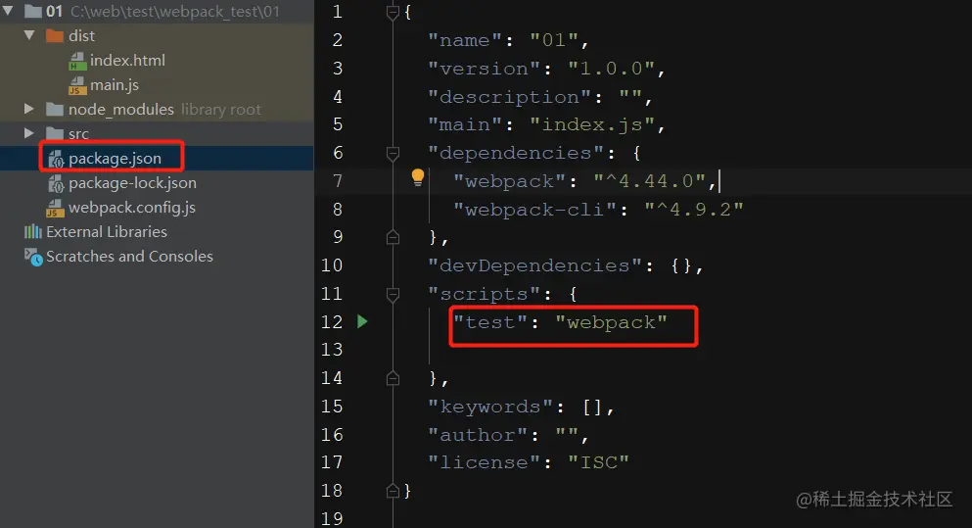972x528 pixels.
Task: Click the "1.0.0" version value
Action: [x=611, y=69]
